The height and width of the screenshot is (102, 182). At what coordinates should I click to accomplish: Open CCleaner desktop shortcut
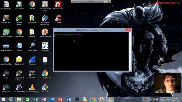coord(58,19)
